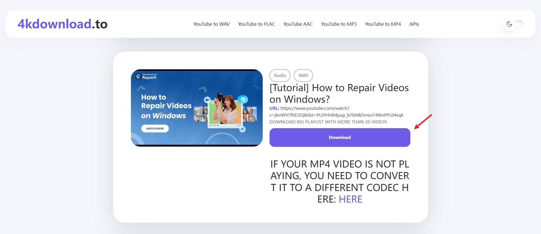Viewport: 541px width, 234px height.
Task: Select YouTube AAC in navigation
Action: pos(298,24)
